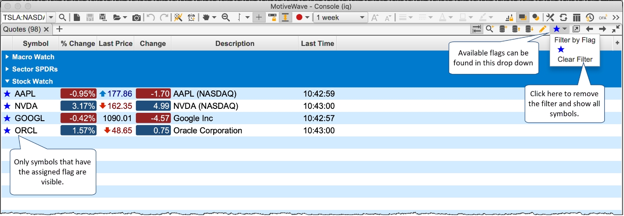Sort by the Last Price column header
Screen dimensions: 624x216
coord(115,43)
